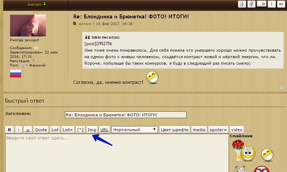
Task: Click the small post icon before author name
Action: pos(75,23)
